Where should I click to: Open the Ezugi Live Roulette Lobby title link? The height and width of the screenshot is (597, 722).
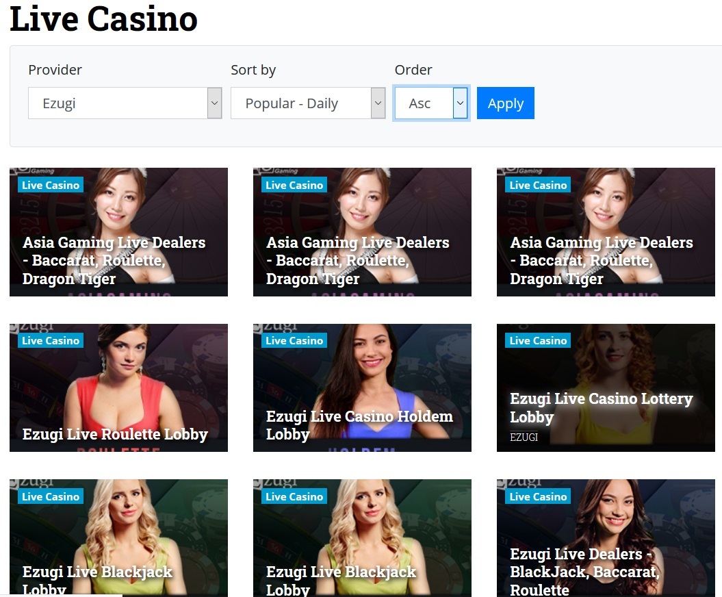click(115, 434)
